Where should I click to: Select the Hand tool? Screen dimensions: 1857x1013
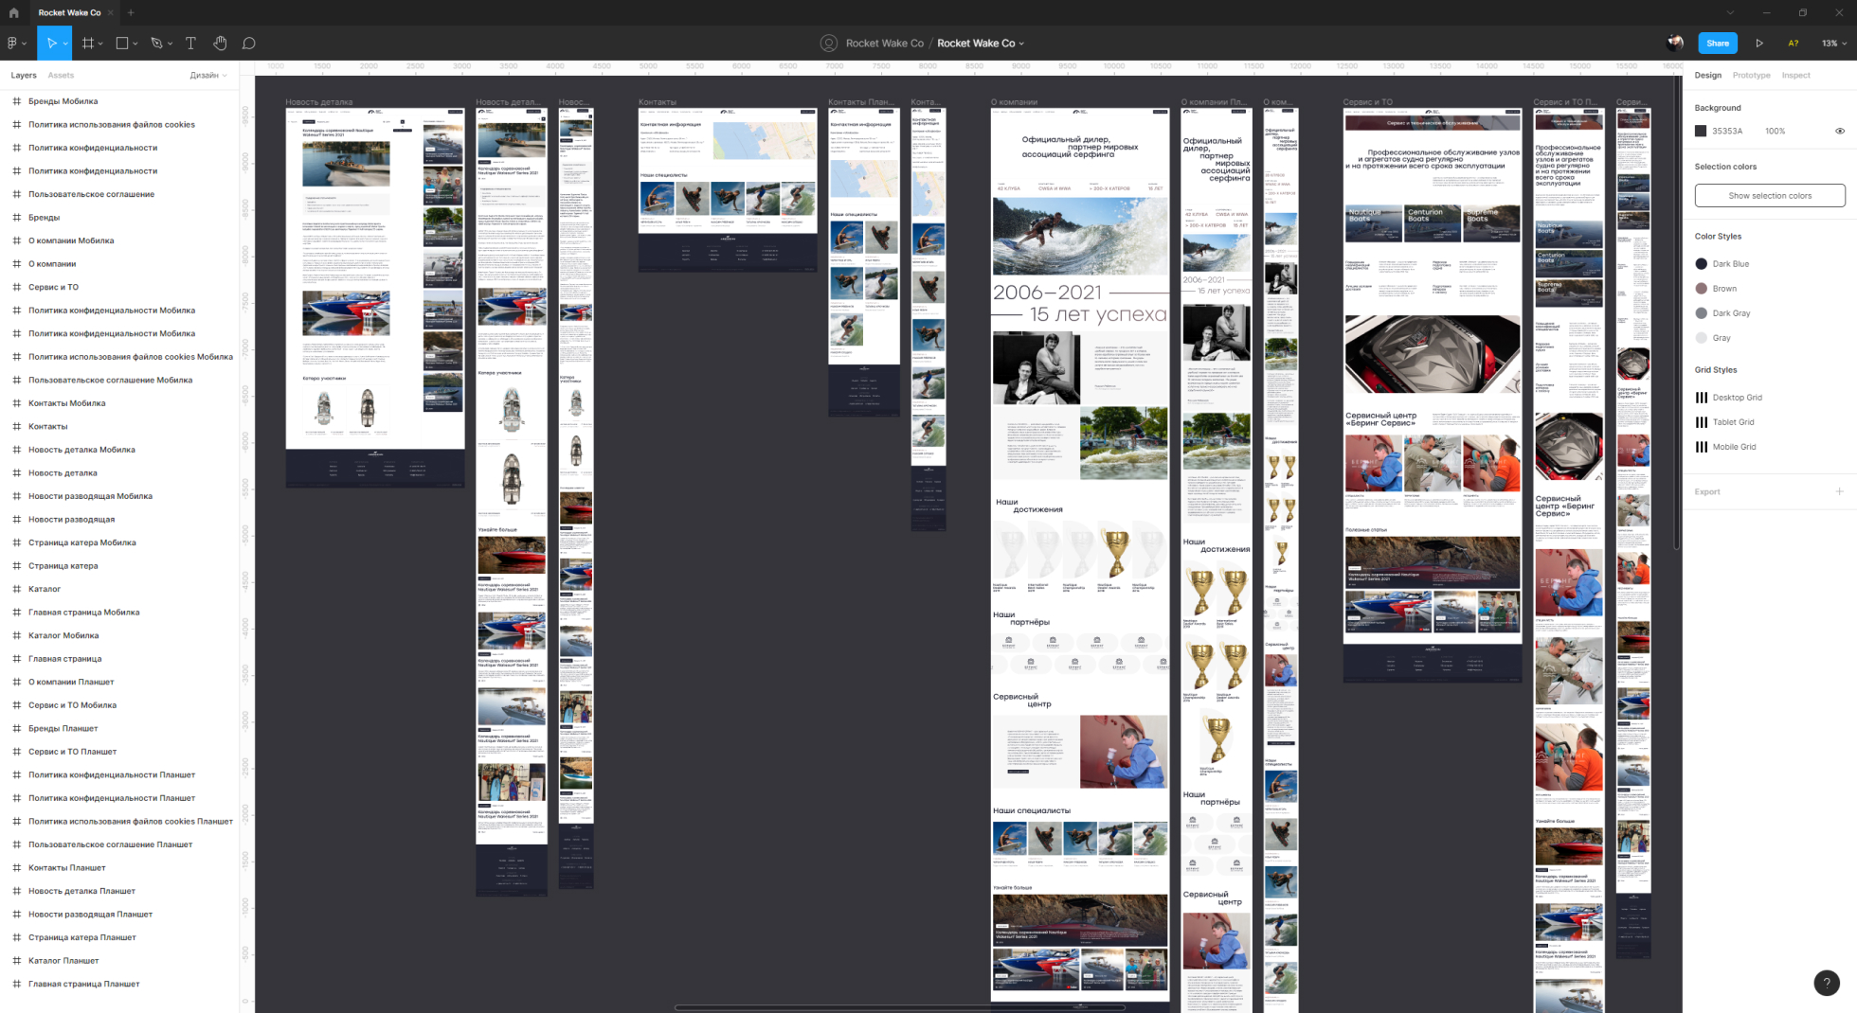pos(220,44)
